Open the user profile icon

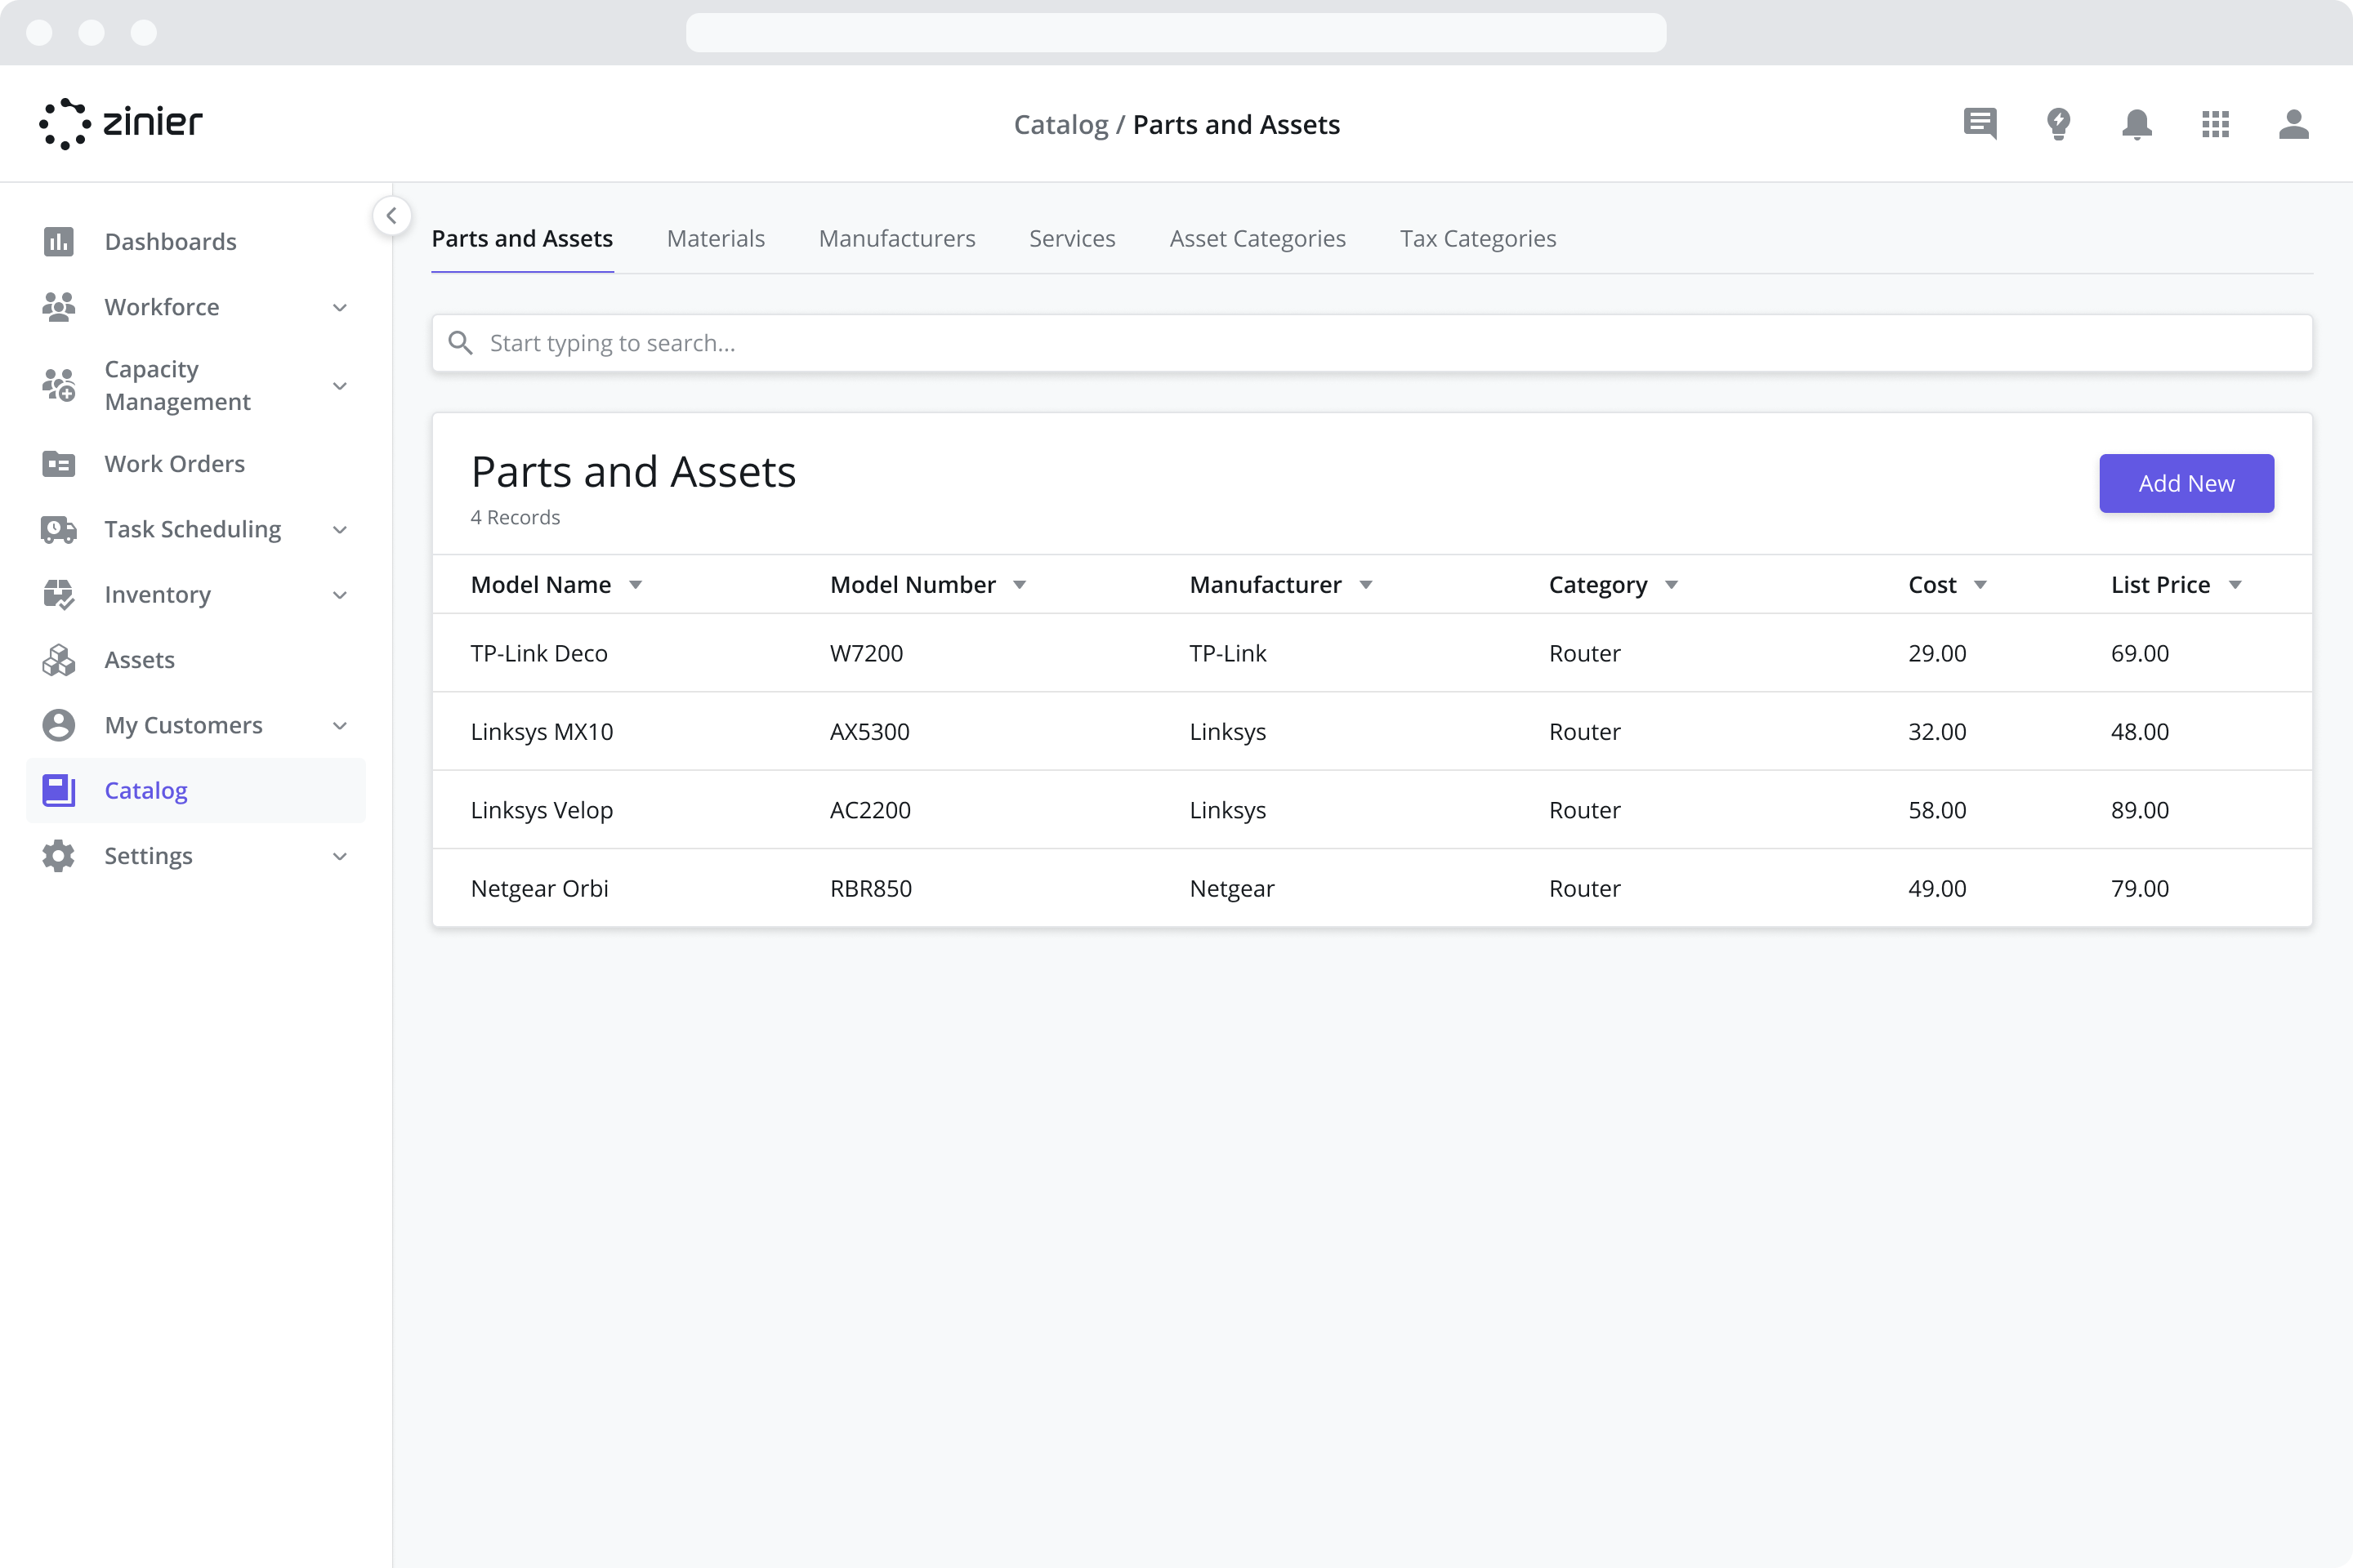coord(2293,124)
